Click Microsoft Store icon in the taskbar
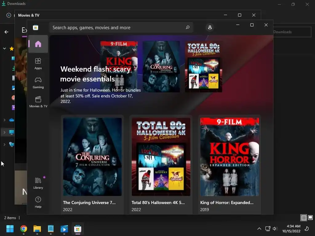Image resolution: width=315 pixels, height=236 pixels. click(78, 229)
